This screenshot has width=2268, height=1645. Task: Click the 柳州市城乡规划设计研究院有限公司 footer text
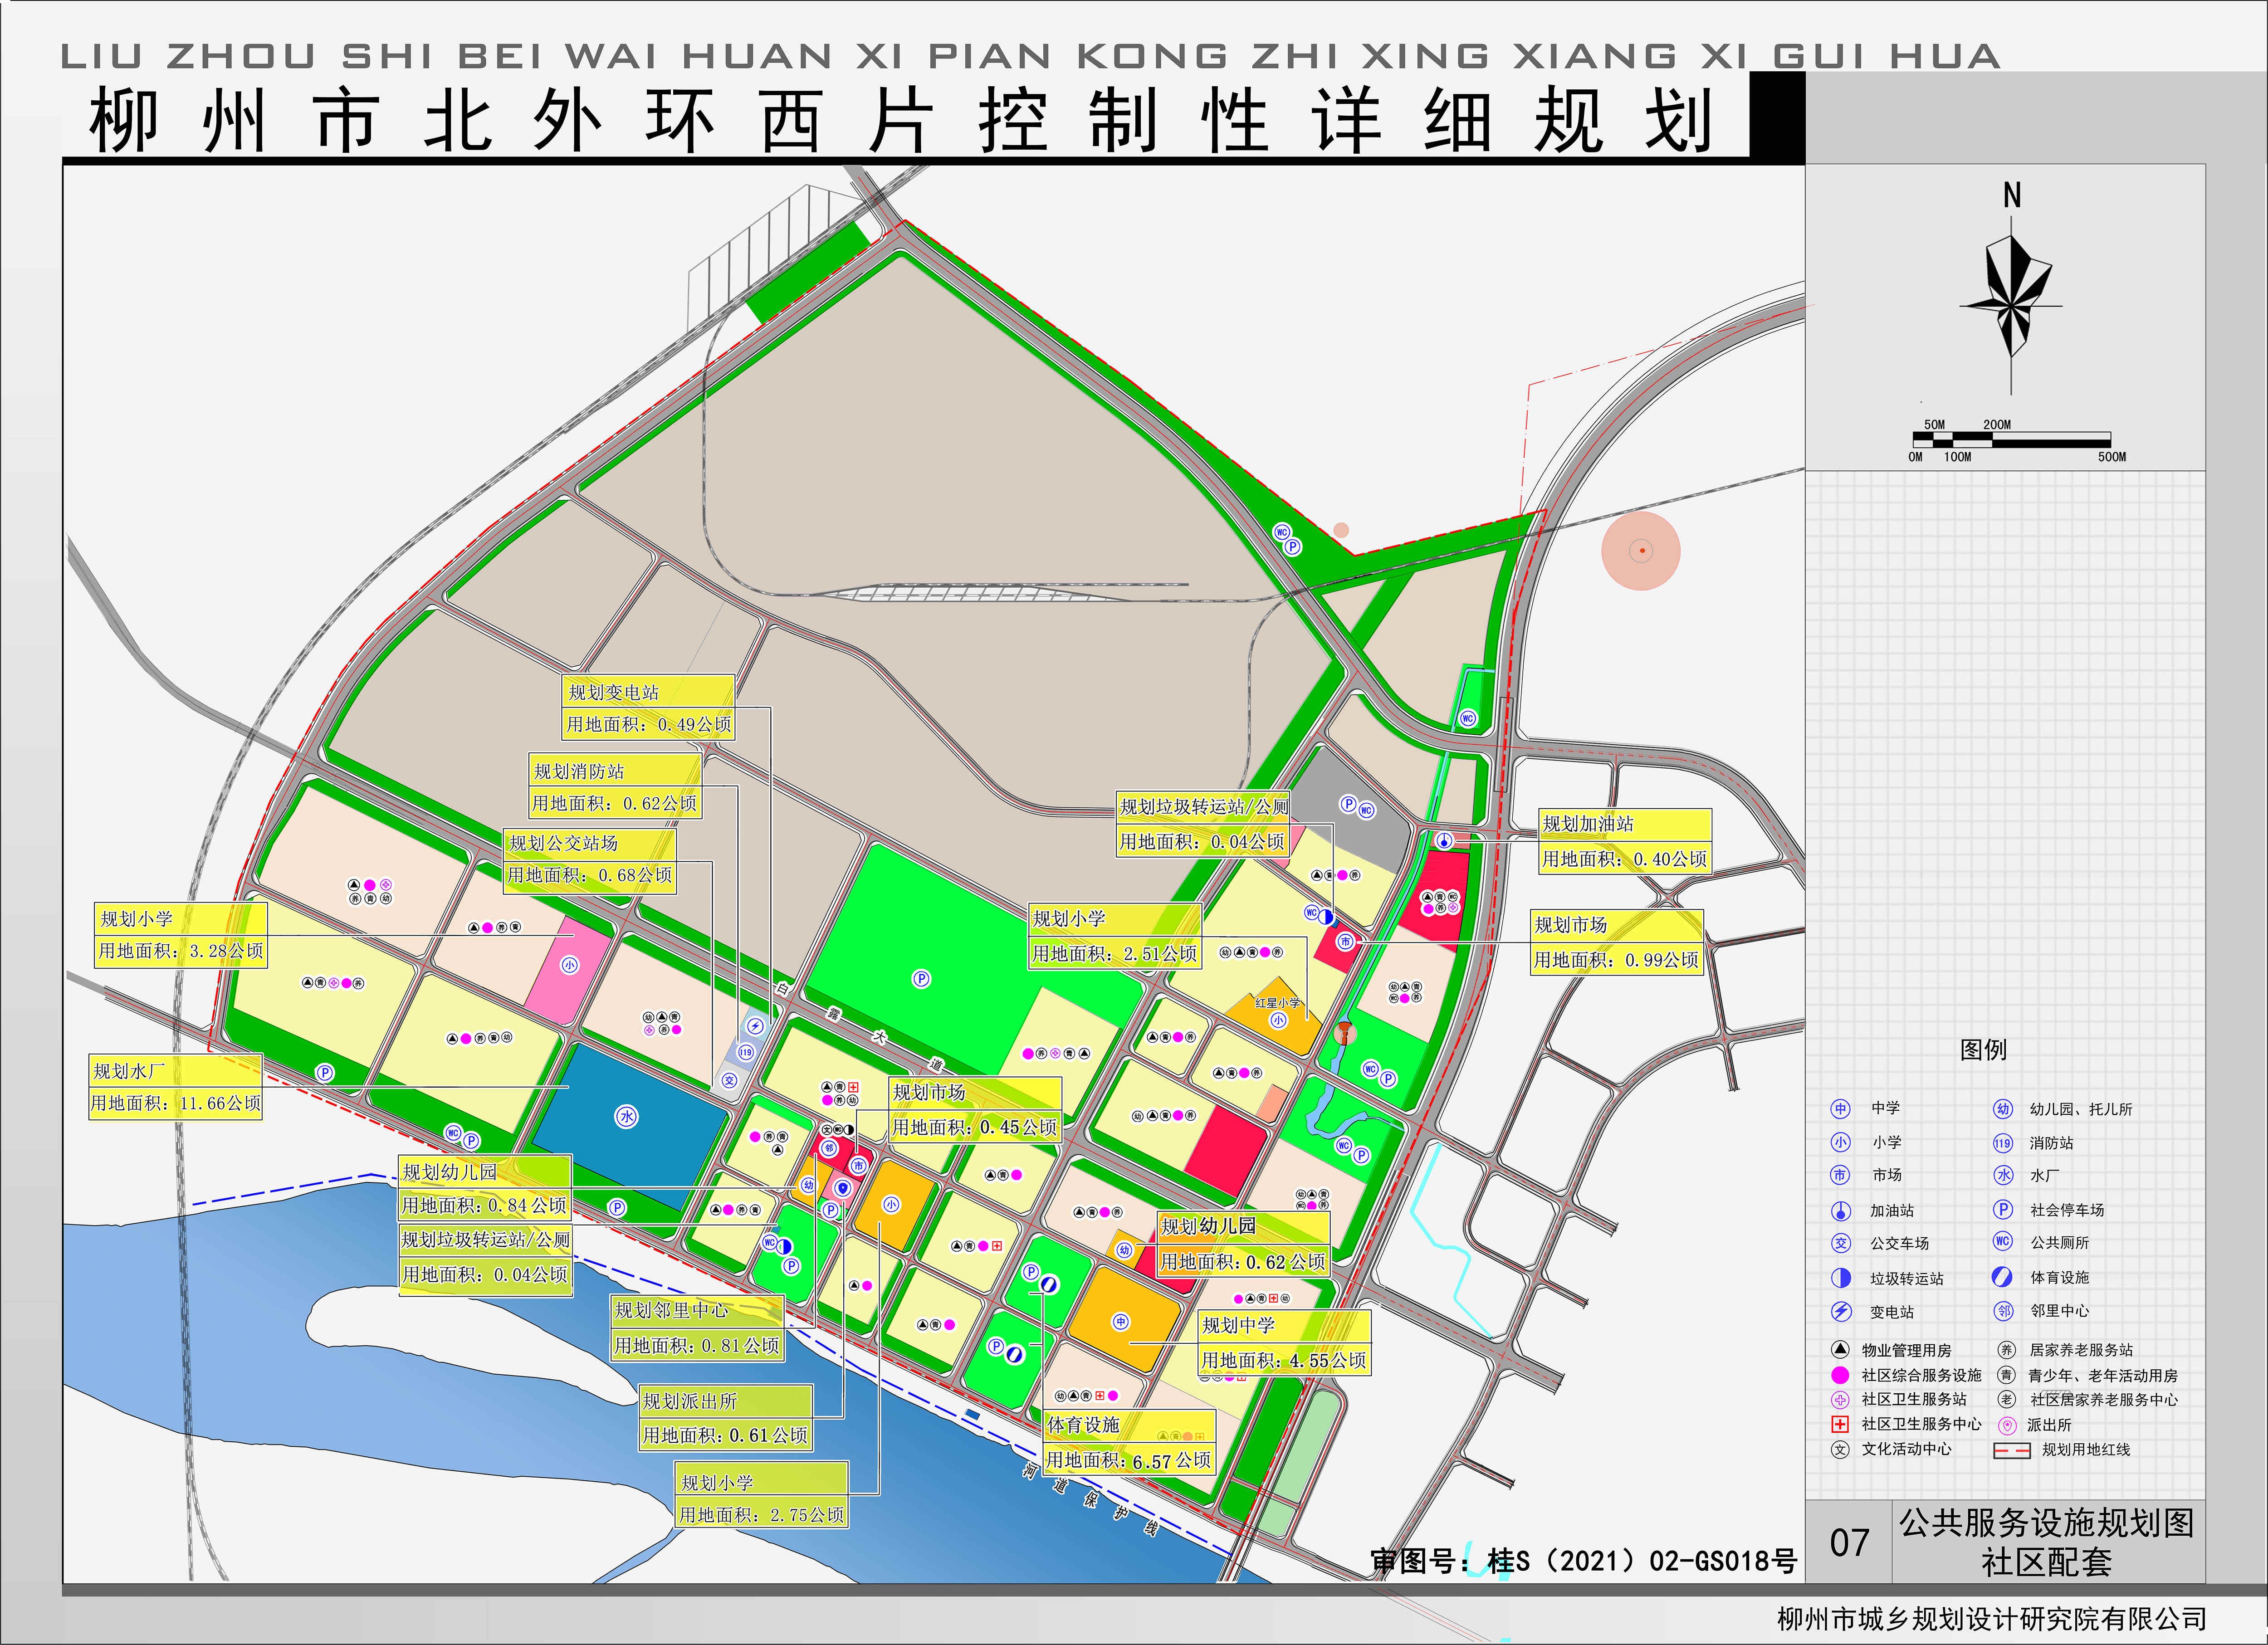[x=1992, y=1619]
